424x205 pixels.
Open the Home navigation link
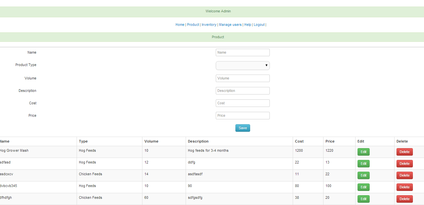[x=180, y=25]
